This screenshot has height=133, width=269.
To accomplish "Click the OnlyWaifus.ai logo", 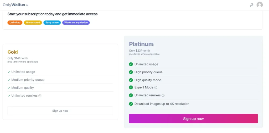I will point(15,5).
